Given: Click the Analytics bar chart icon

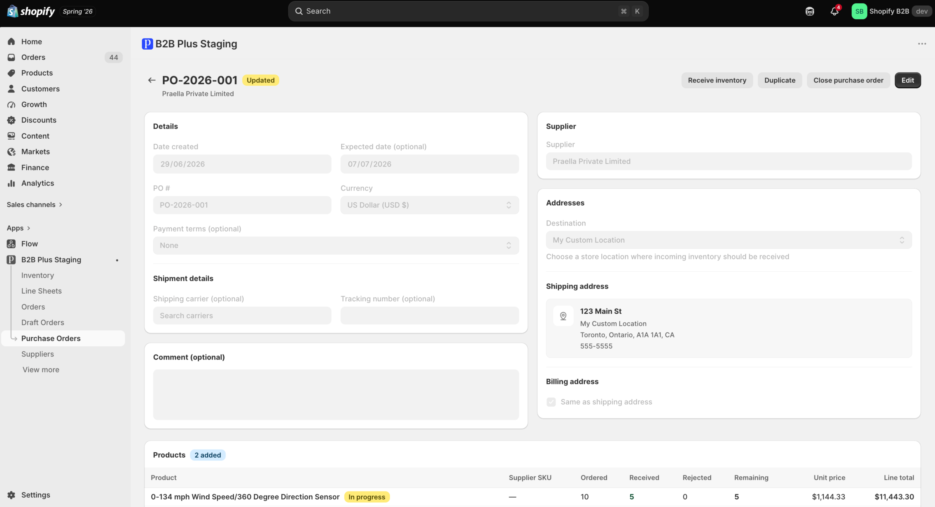Looking at the screenshot, I should (11, 183).
